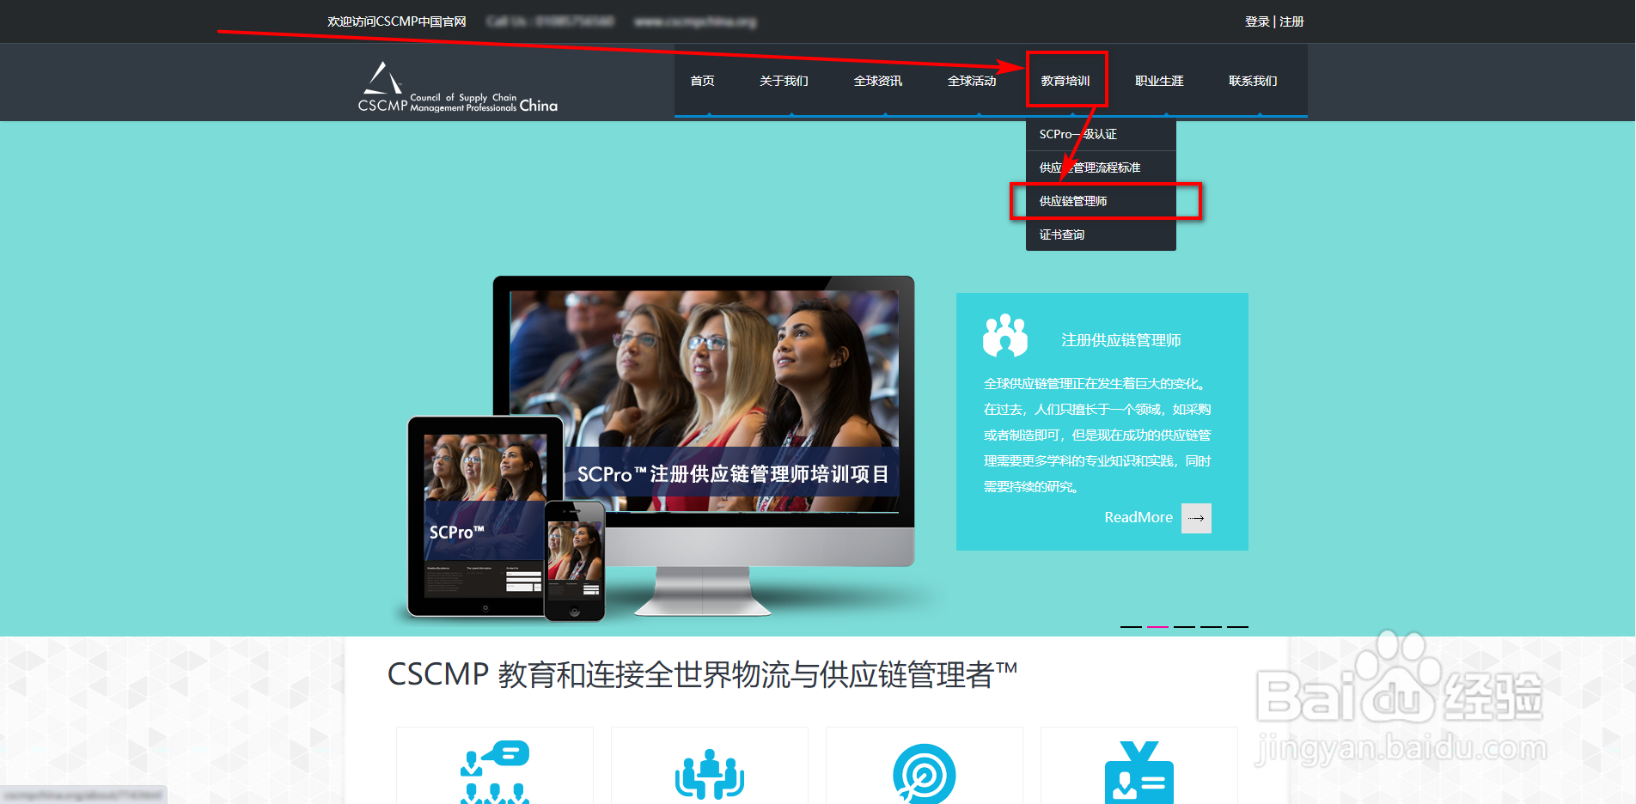This screenshot has width=1636, height=804.
Task: Open the 全球活动 menu item
Action: (971, 81)
